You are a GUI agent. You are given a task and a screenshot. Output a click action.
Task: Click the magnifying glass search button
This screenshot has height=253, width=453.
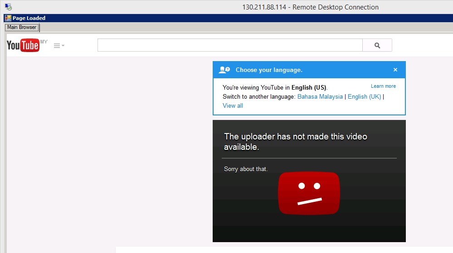click(377, 45)
